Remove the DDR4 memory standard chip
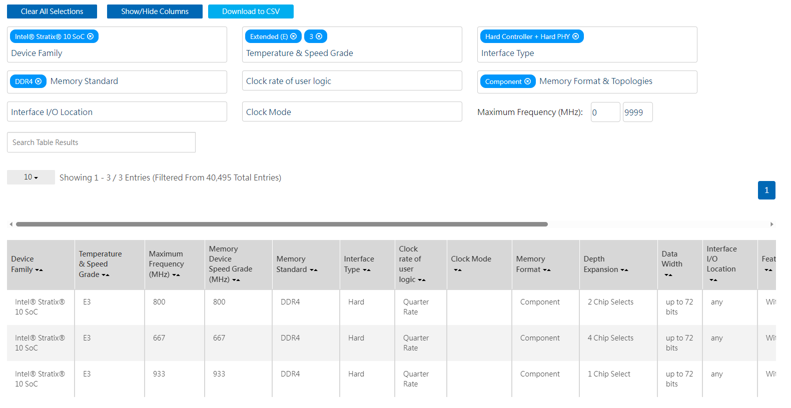Viewport: 791px width, 408px height. (x=39, y=81)
